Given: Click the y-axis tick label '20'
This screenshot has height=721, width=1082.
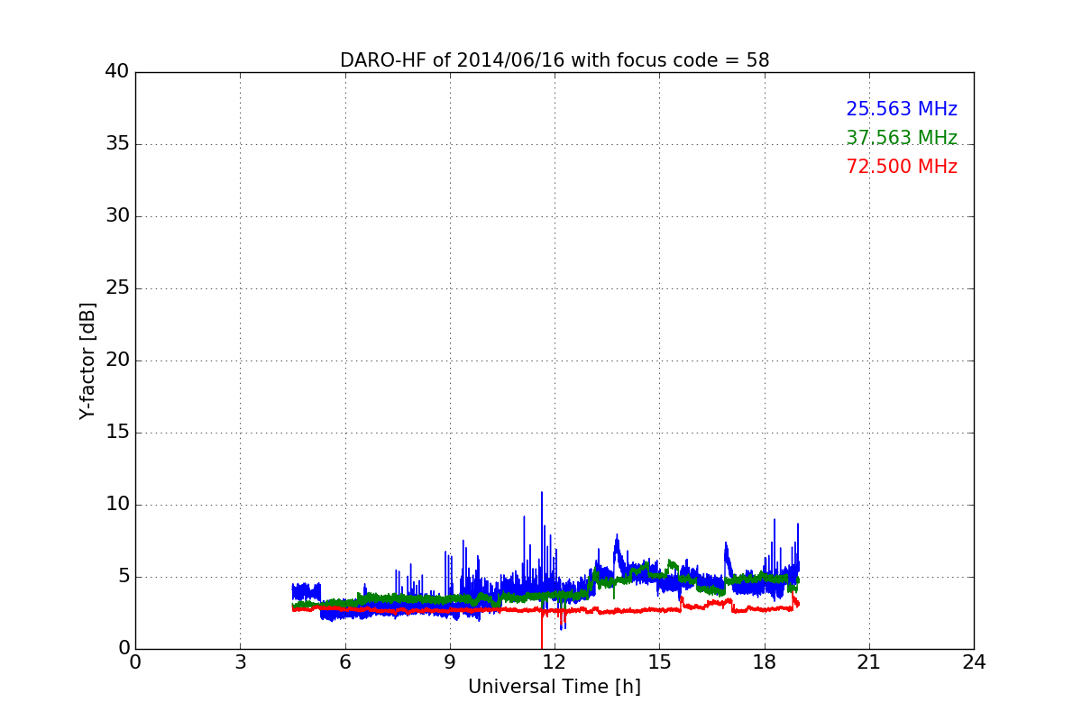Looking at the screenshot, I should tap(117, 360).
